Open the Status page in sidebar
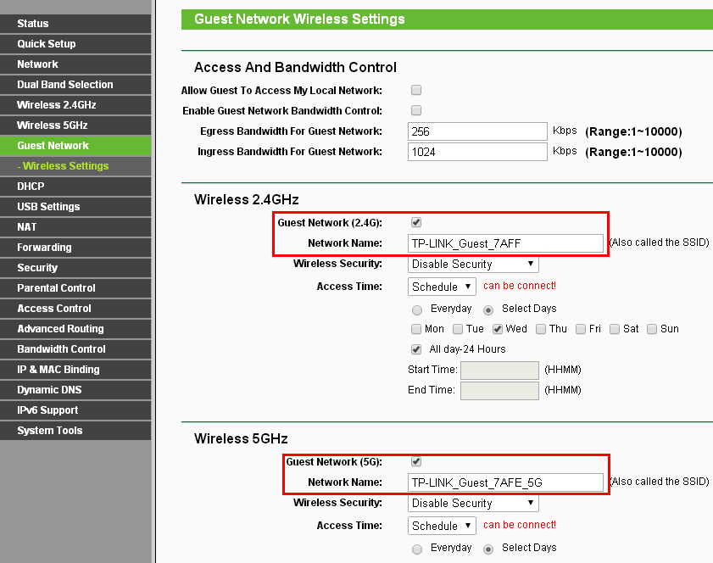713x563 pixels. (x=33, y=24)
